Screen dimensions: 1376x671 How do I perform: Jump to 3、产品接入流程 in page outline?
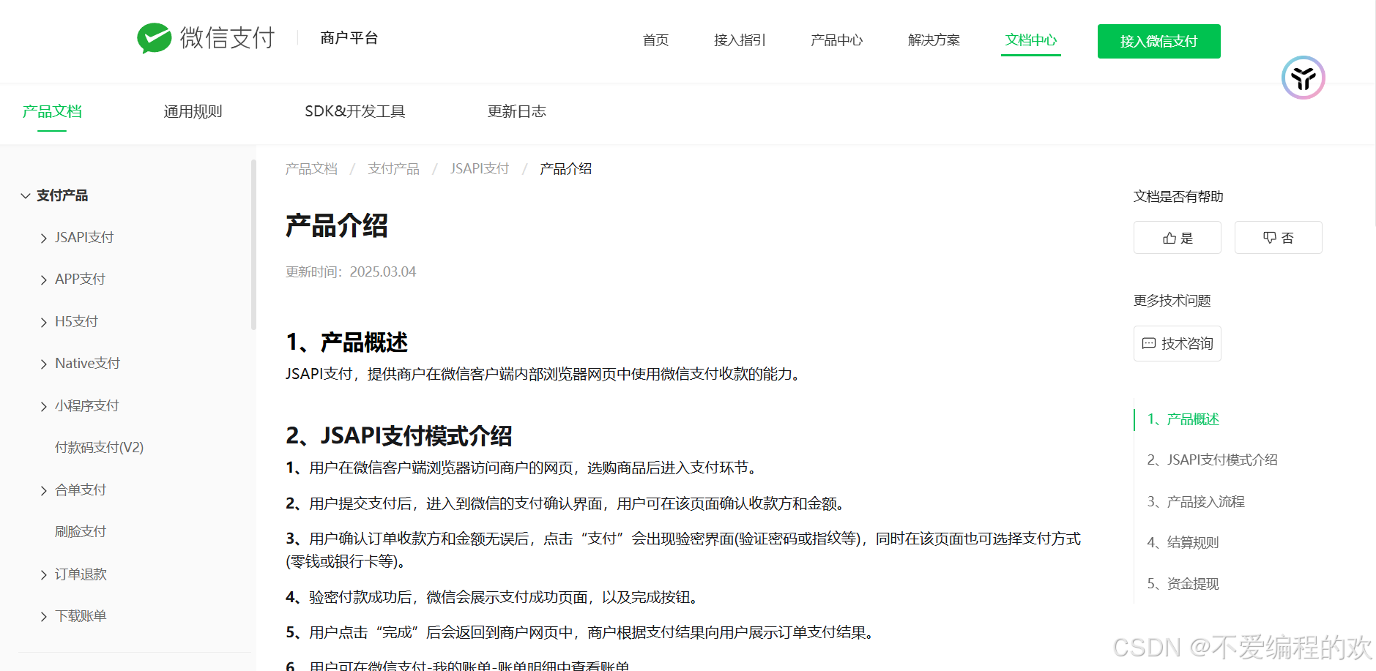click(1196, 502)
